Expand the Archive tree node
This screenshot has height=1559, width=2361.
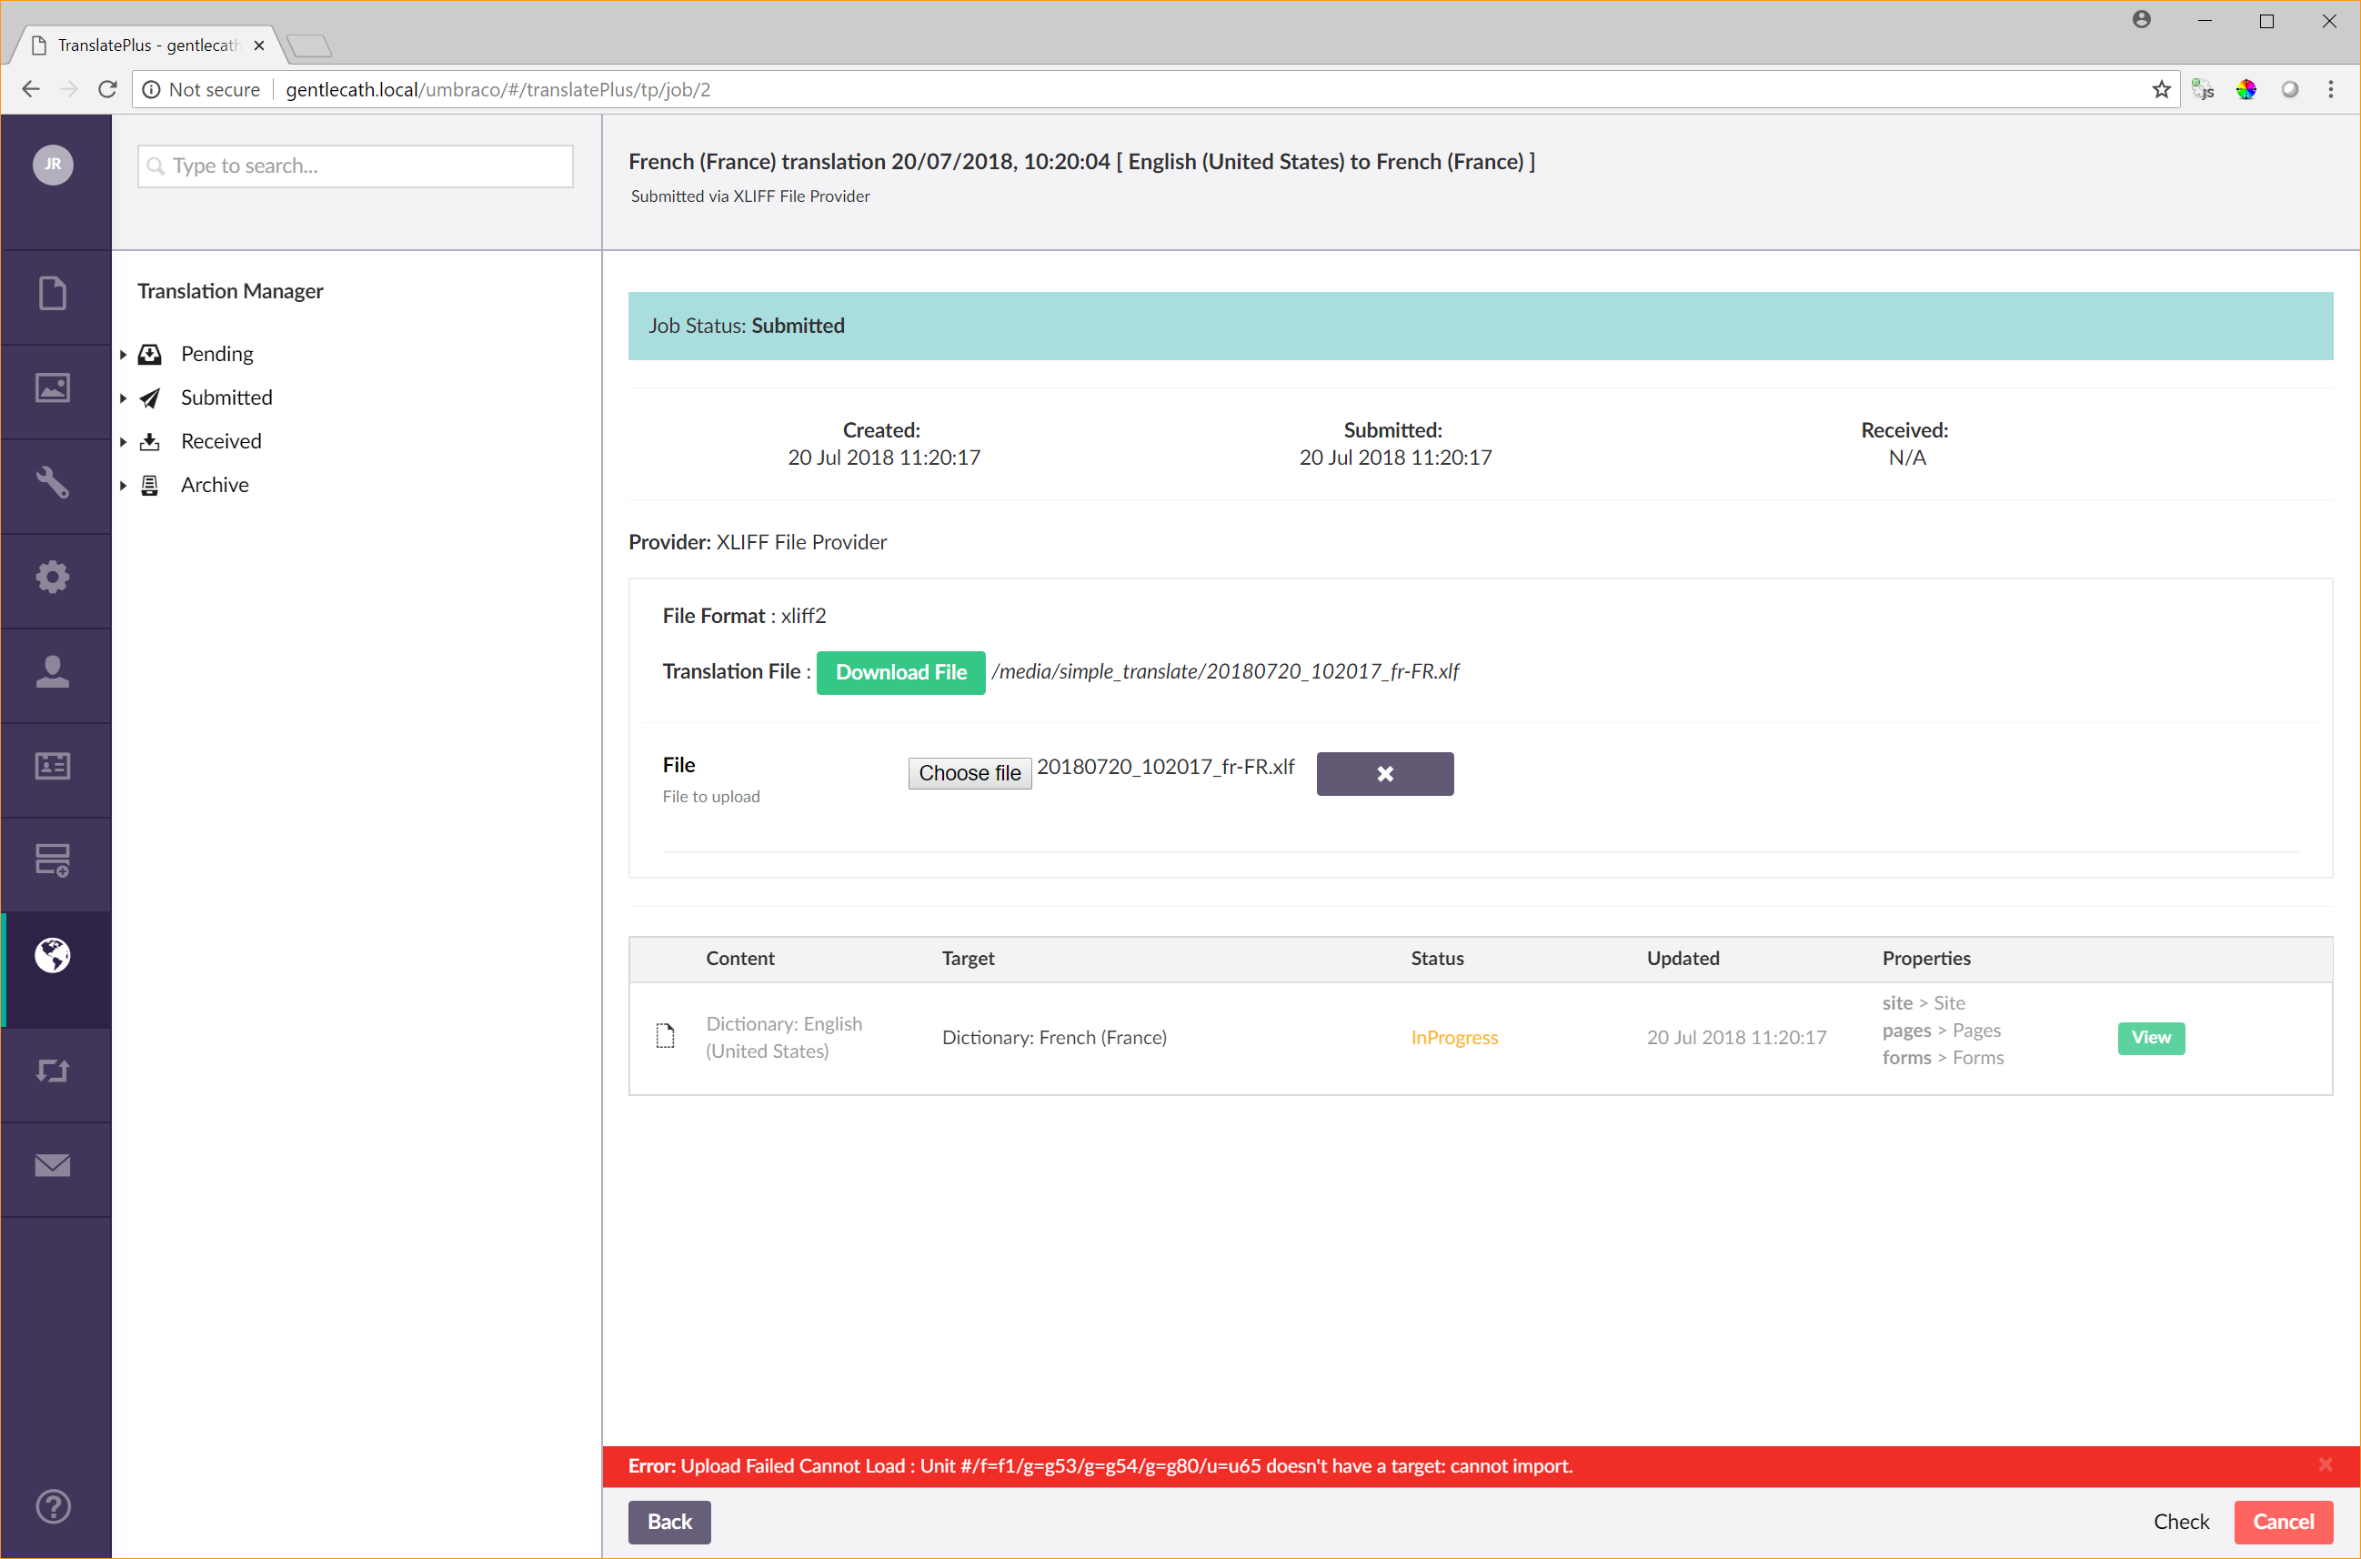pyautogui.click(x=124, y=487)
